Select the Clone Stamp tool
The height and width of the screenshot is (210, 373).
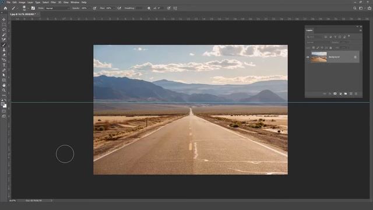[4, 50]
